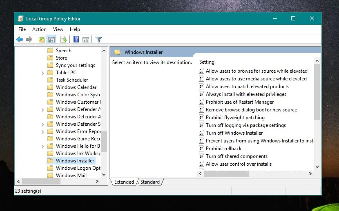Click settings list horizontal scroll left arrow
Screen dimensions: 339x211
(201, 173)
